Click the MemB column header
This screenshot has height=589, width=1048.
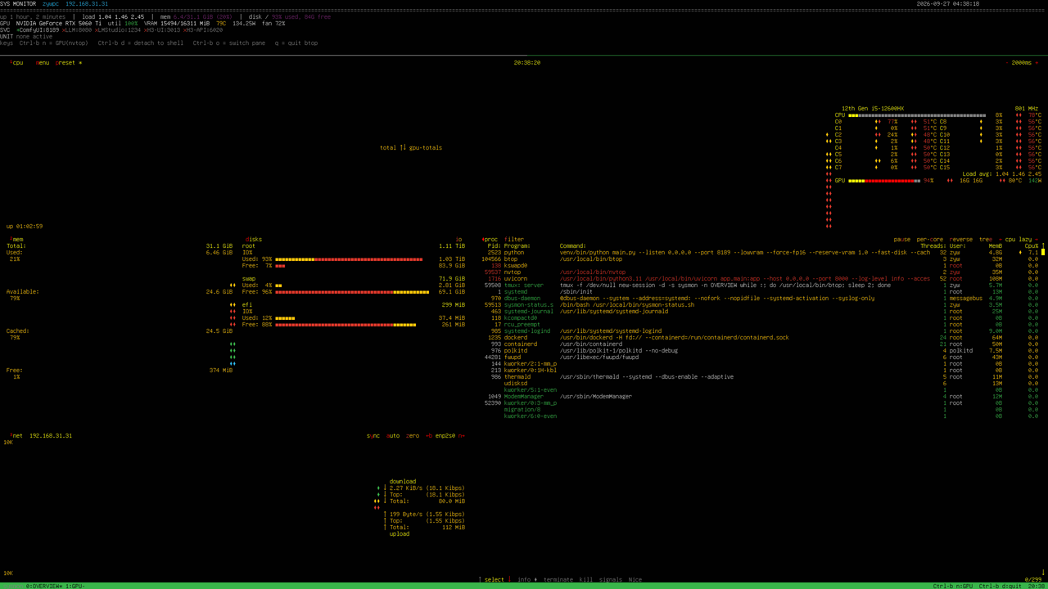tap(996, 246)
